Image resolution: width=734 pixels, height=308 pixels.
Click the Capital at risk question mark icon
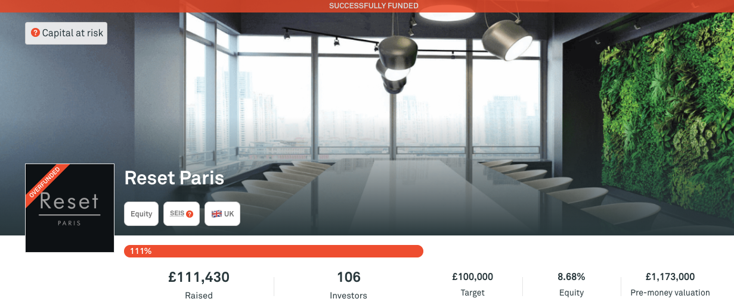pyautogui.click(x=35, y=33)
